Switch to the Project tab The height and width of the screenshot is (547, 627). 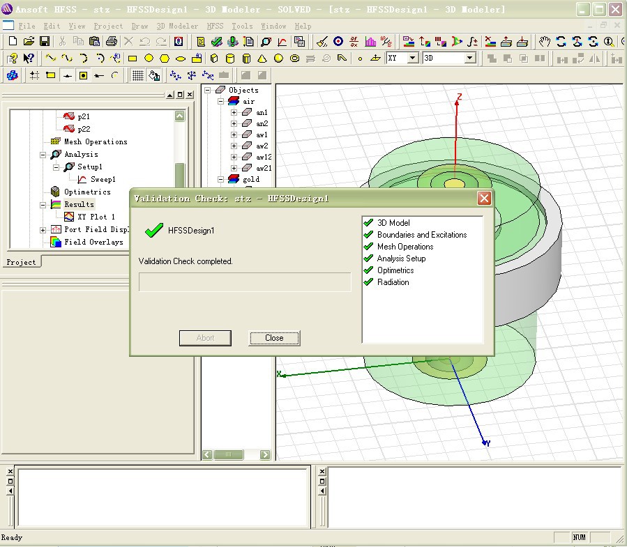(x=21, y=262)
